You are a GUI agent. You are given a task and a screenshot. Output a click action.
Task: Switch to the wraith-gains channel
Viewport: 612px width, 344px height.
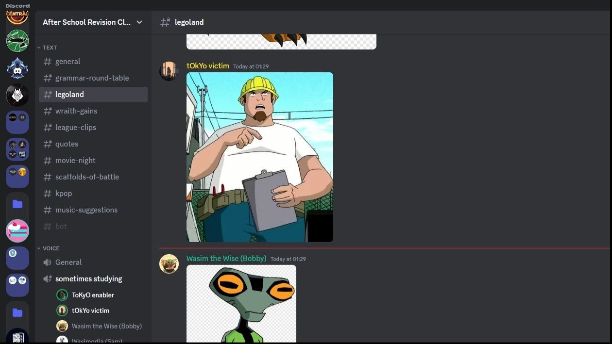click(93, 111)
